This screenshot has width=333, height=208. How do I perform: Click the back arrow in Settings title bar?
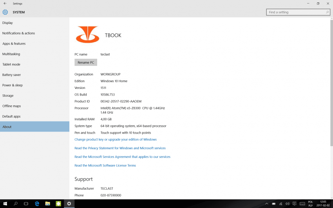pyautogui.click(x=5, y=4)
